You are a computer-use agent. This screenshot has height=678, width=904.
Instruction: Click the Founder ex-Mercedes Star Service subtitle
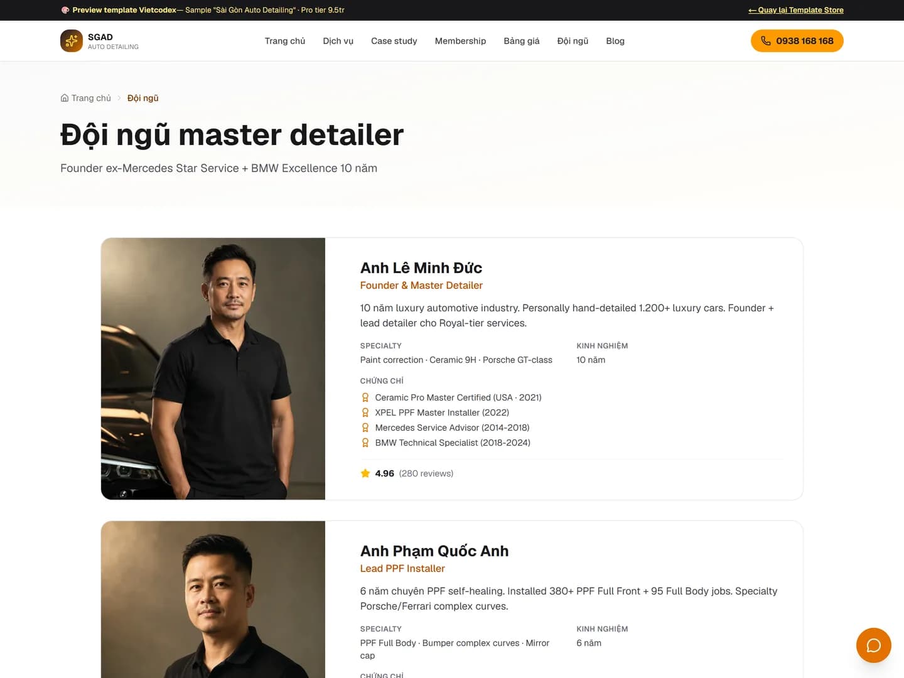[x=218, y=168]
